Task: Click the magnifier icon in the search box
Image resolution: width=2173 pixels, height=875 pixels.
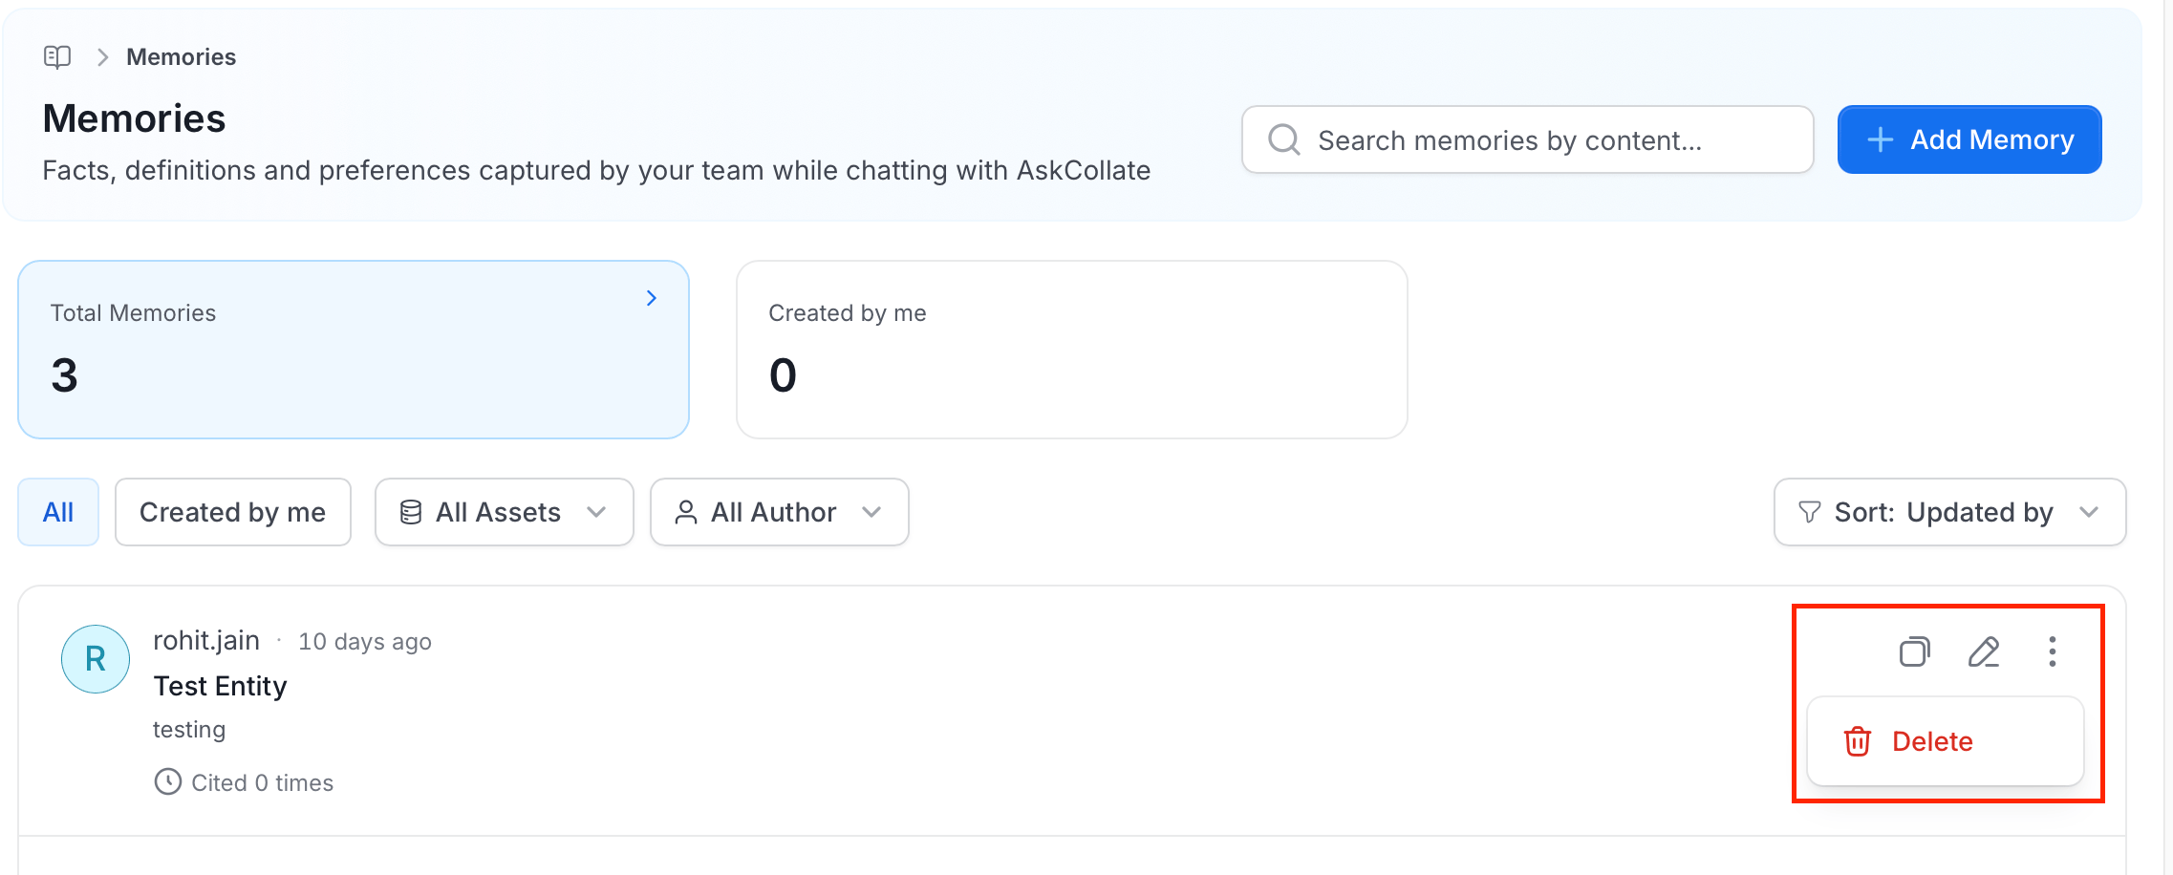Action: [x=1283, y=139]
